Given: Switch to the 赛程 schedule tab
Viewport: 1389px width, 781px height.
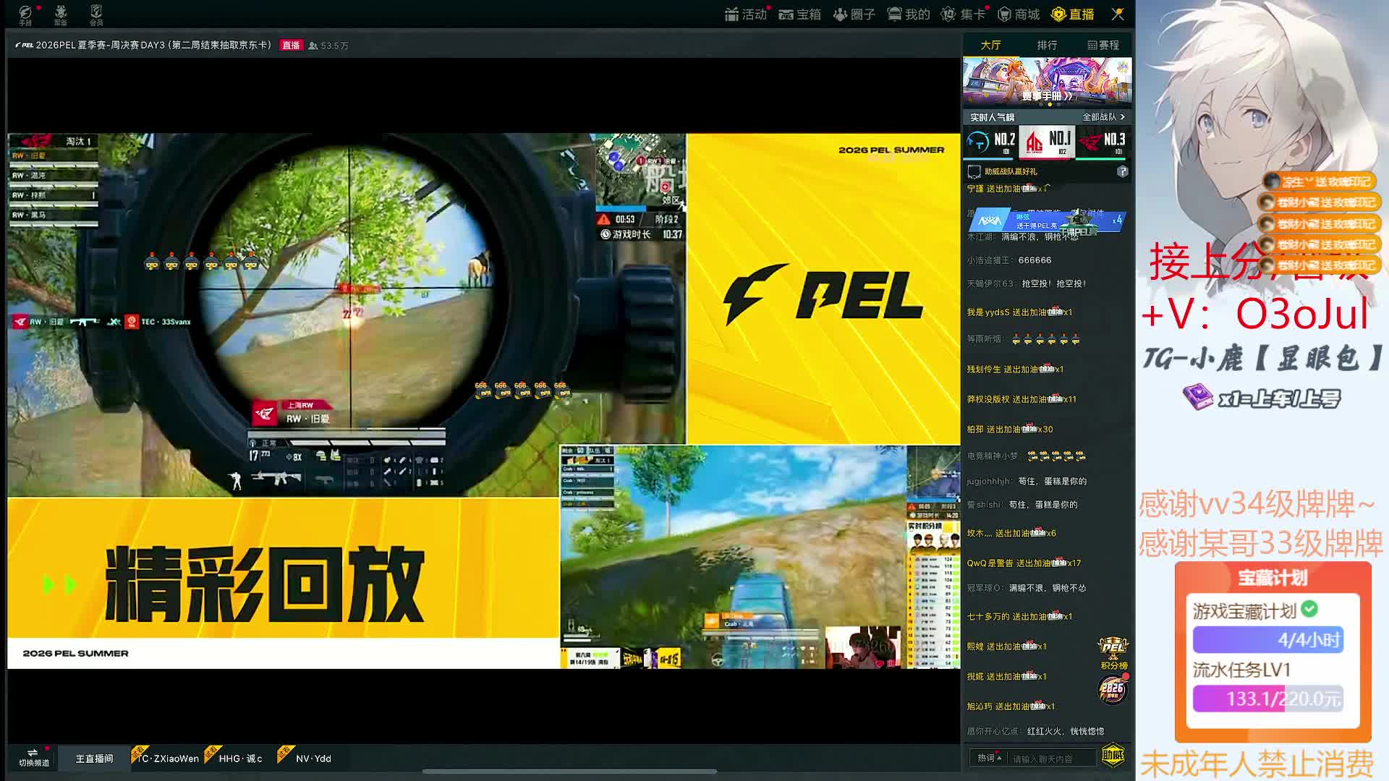Looking at the screenshot, I should click(x=1103, y=45).
